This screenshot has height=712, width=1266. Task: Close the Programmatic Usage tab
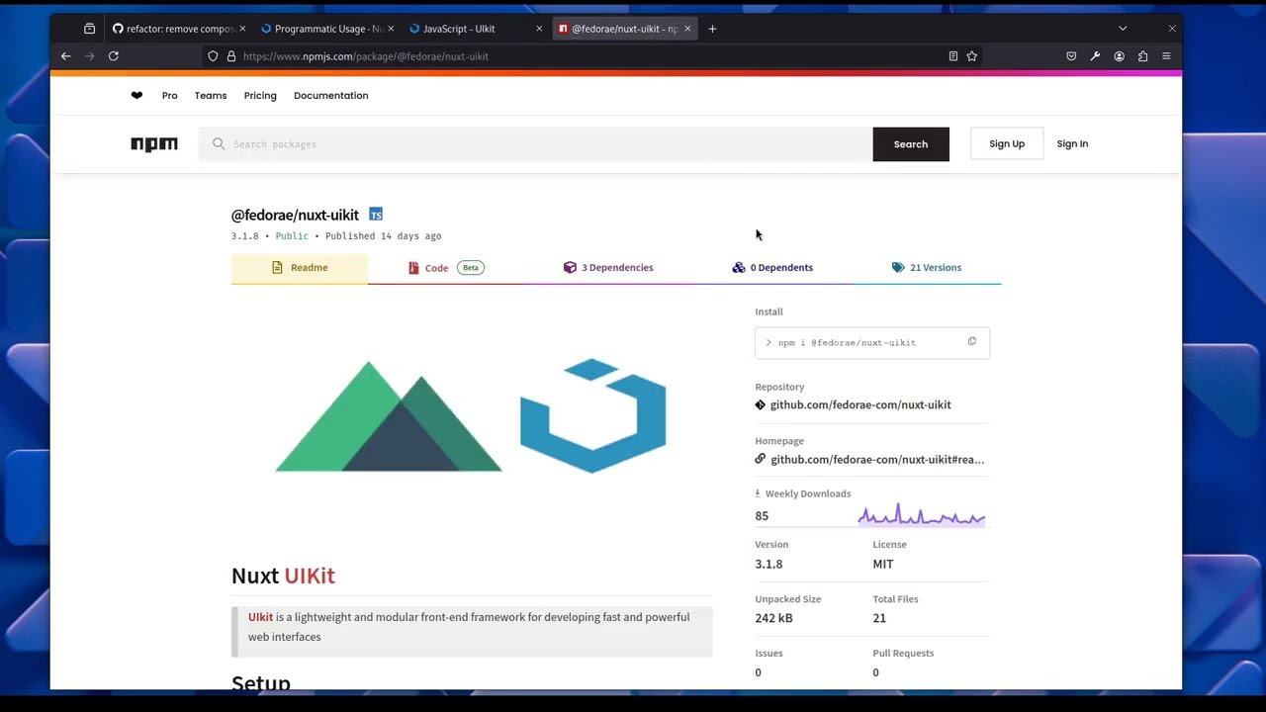391,29
